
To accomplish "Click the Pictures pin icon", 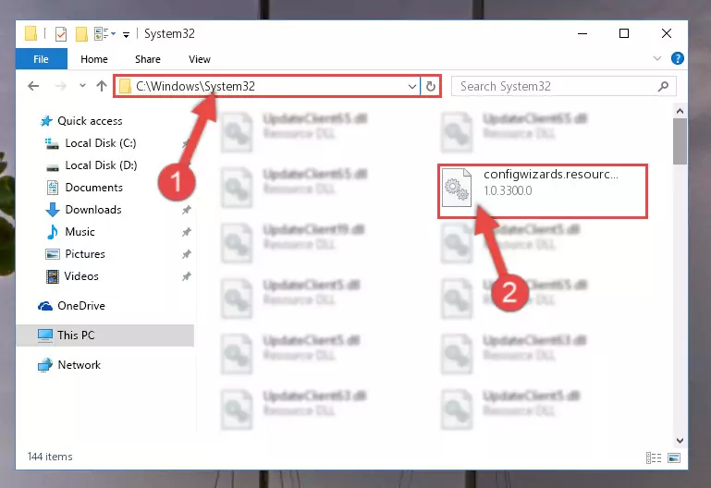I will click(x=187, y=254).
